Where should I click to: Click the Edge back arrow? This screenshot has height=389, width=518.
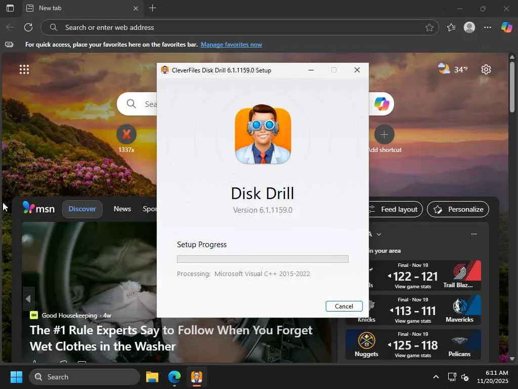click(10, 27)
